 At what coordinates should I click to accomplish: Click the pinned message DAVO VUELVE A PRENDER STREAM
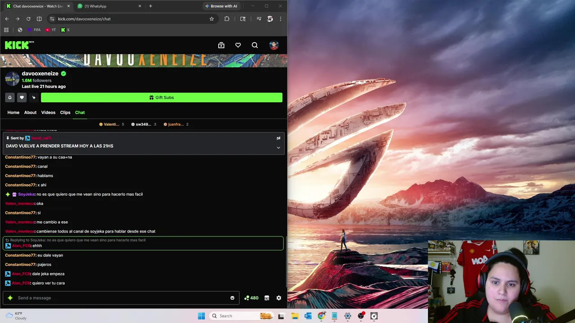tap(60, 146)
